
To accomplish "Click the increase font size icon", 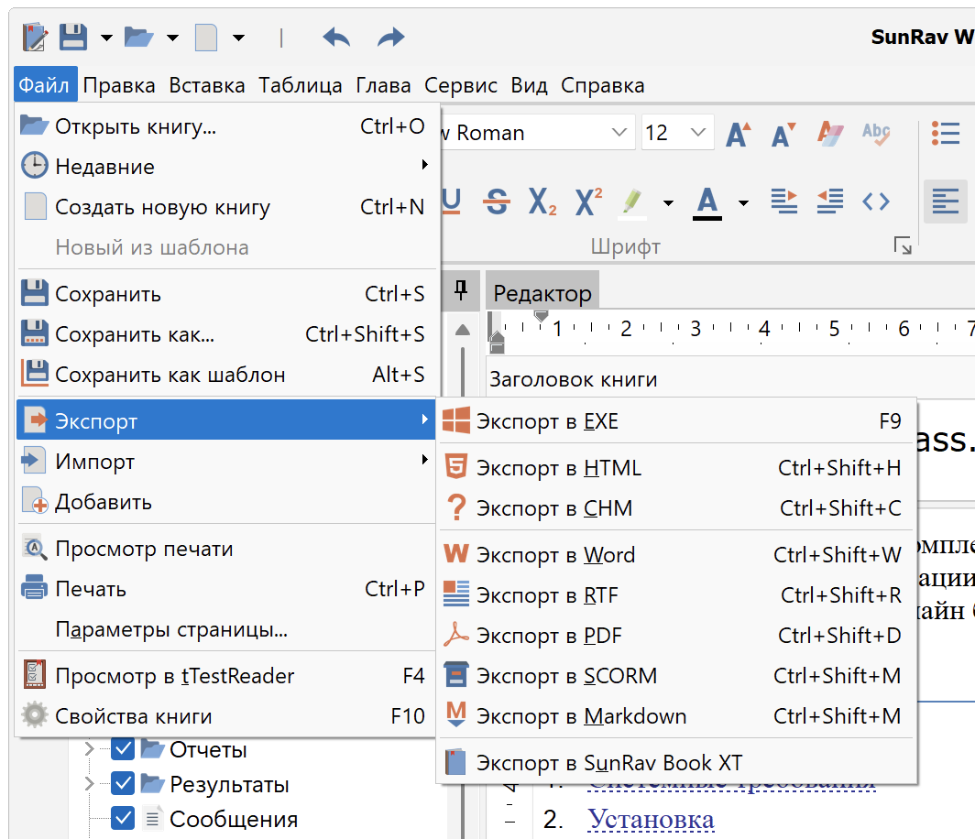I will (739, 134).
